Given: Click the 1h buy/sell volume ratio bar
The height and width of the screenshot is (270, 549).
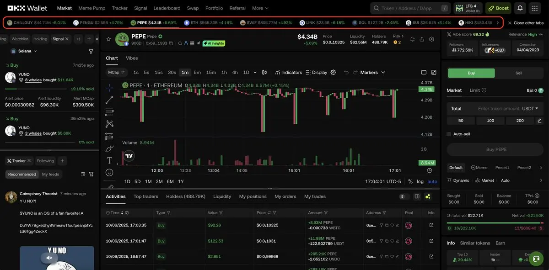Looking at the screenshot, I should (495, 223).
